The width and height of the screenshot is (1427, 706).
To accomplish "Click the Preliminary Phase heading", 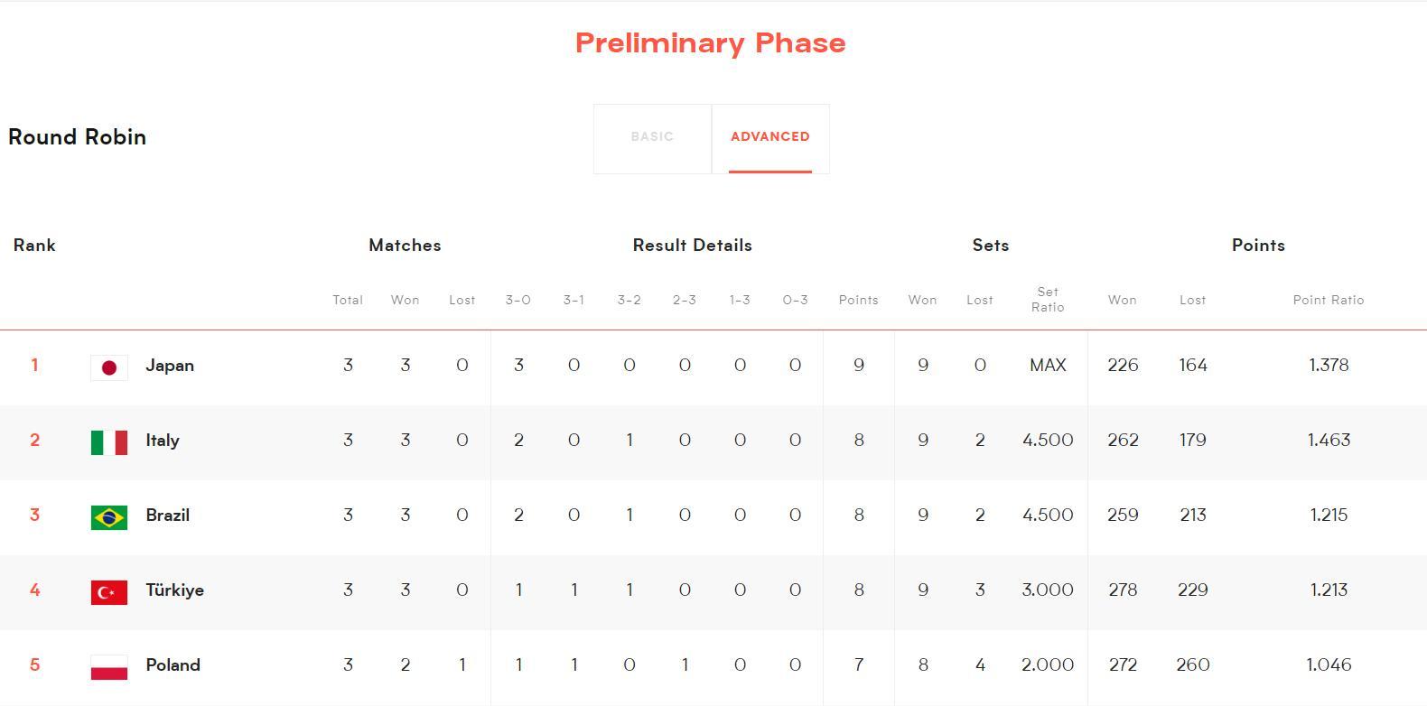I will (x=711, y=43).
